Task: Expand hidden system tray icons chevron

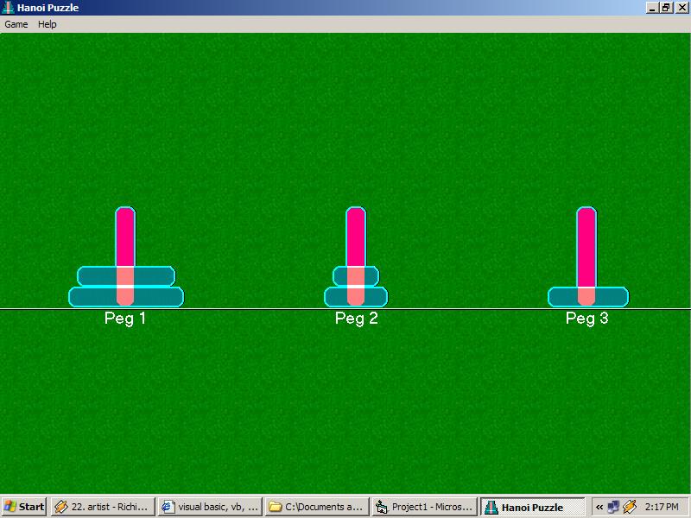Action: point(599,507)
